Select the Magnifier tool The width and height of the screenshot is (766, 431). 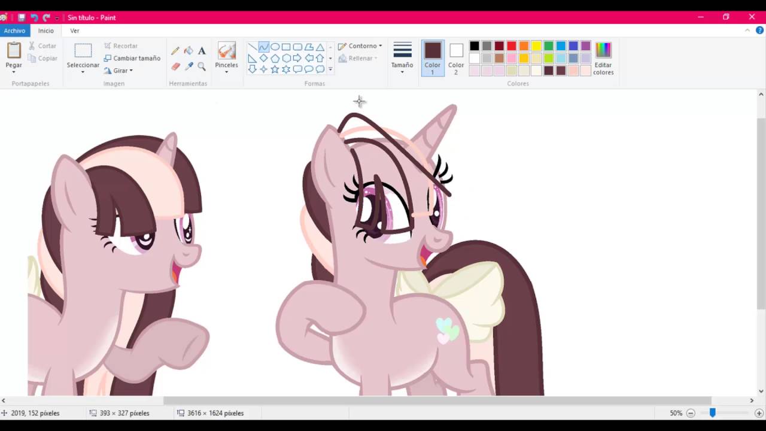tap(202, 66)
